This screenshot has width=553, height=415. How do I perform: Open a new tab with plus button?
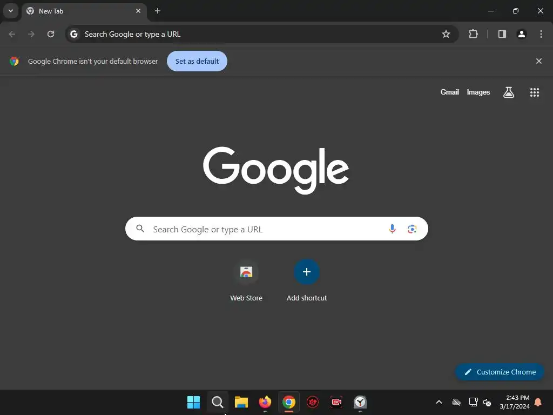[158, 11]
